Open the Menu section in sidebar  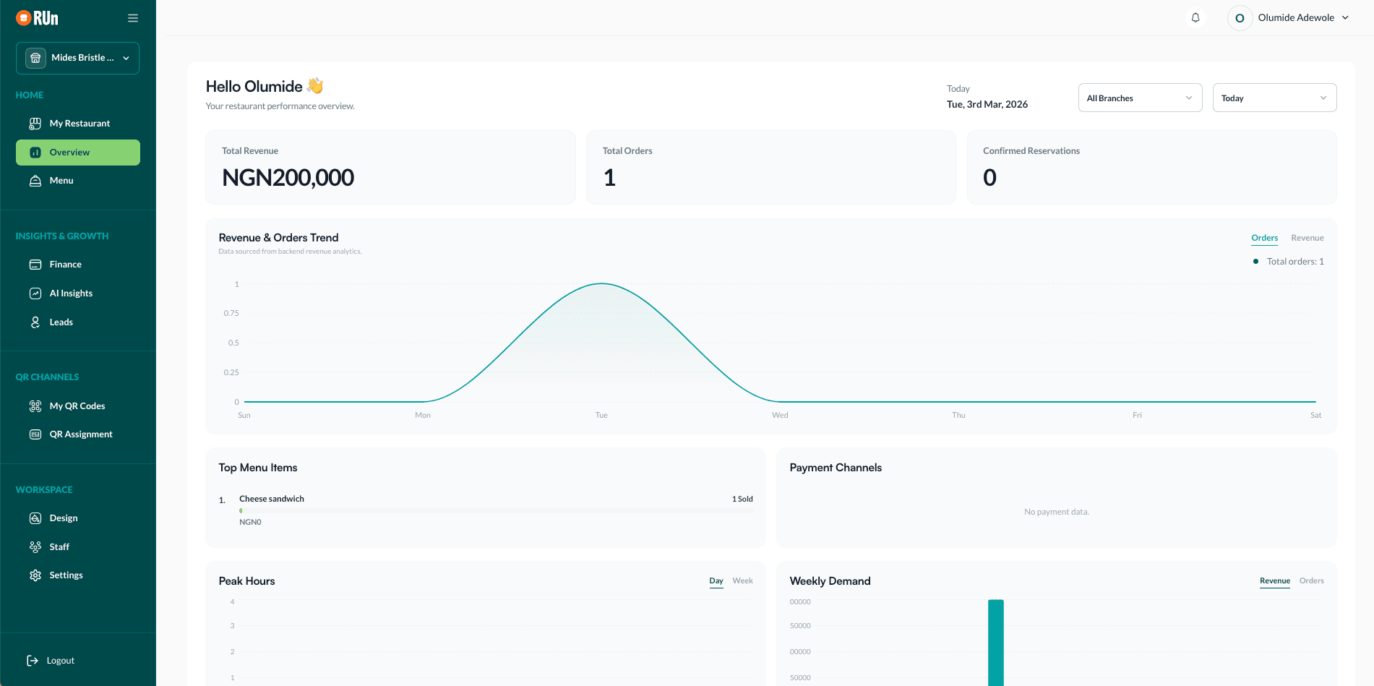[35, 180]
